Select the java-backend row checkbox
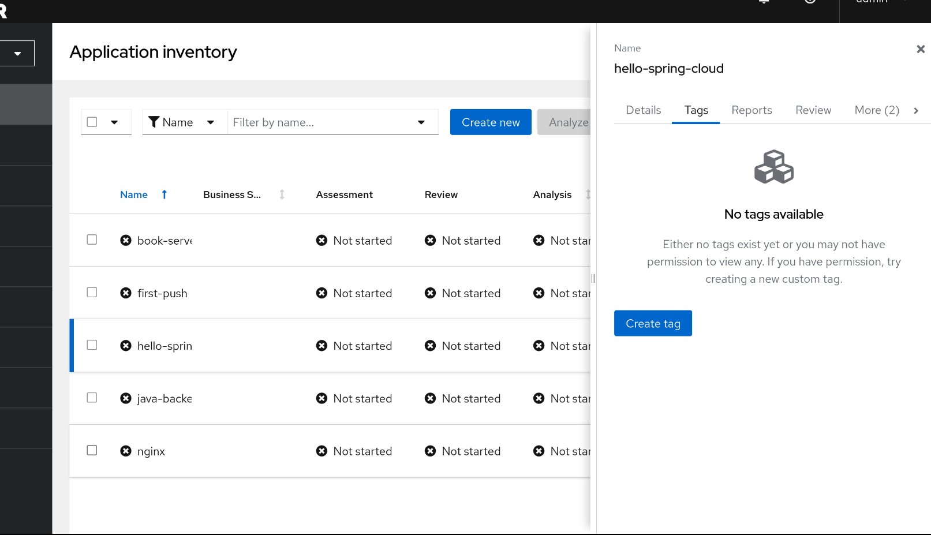Viewport: 931px width, 535px height. coord(92,398)
